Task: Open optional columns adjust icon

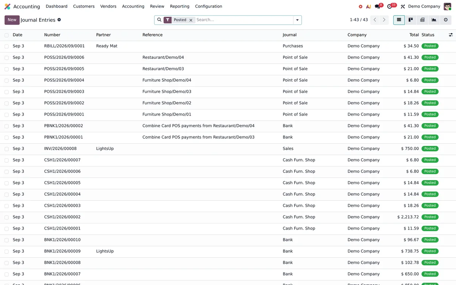Action: click(x=451, y=35)
